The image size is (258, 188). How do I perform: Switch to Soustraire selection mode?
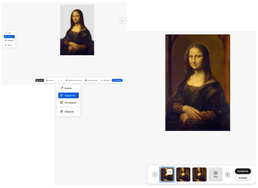pyautogui.click(x=50, y=80)
